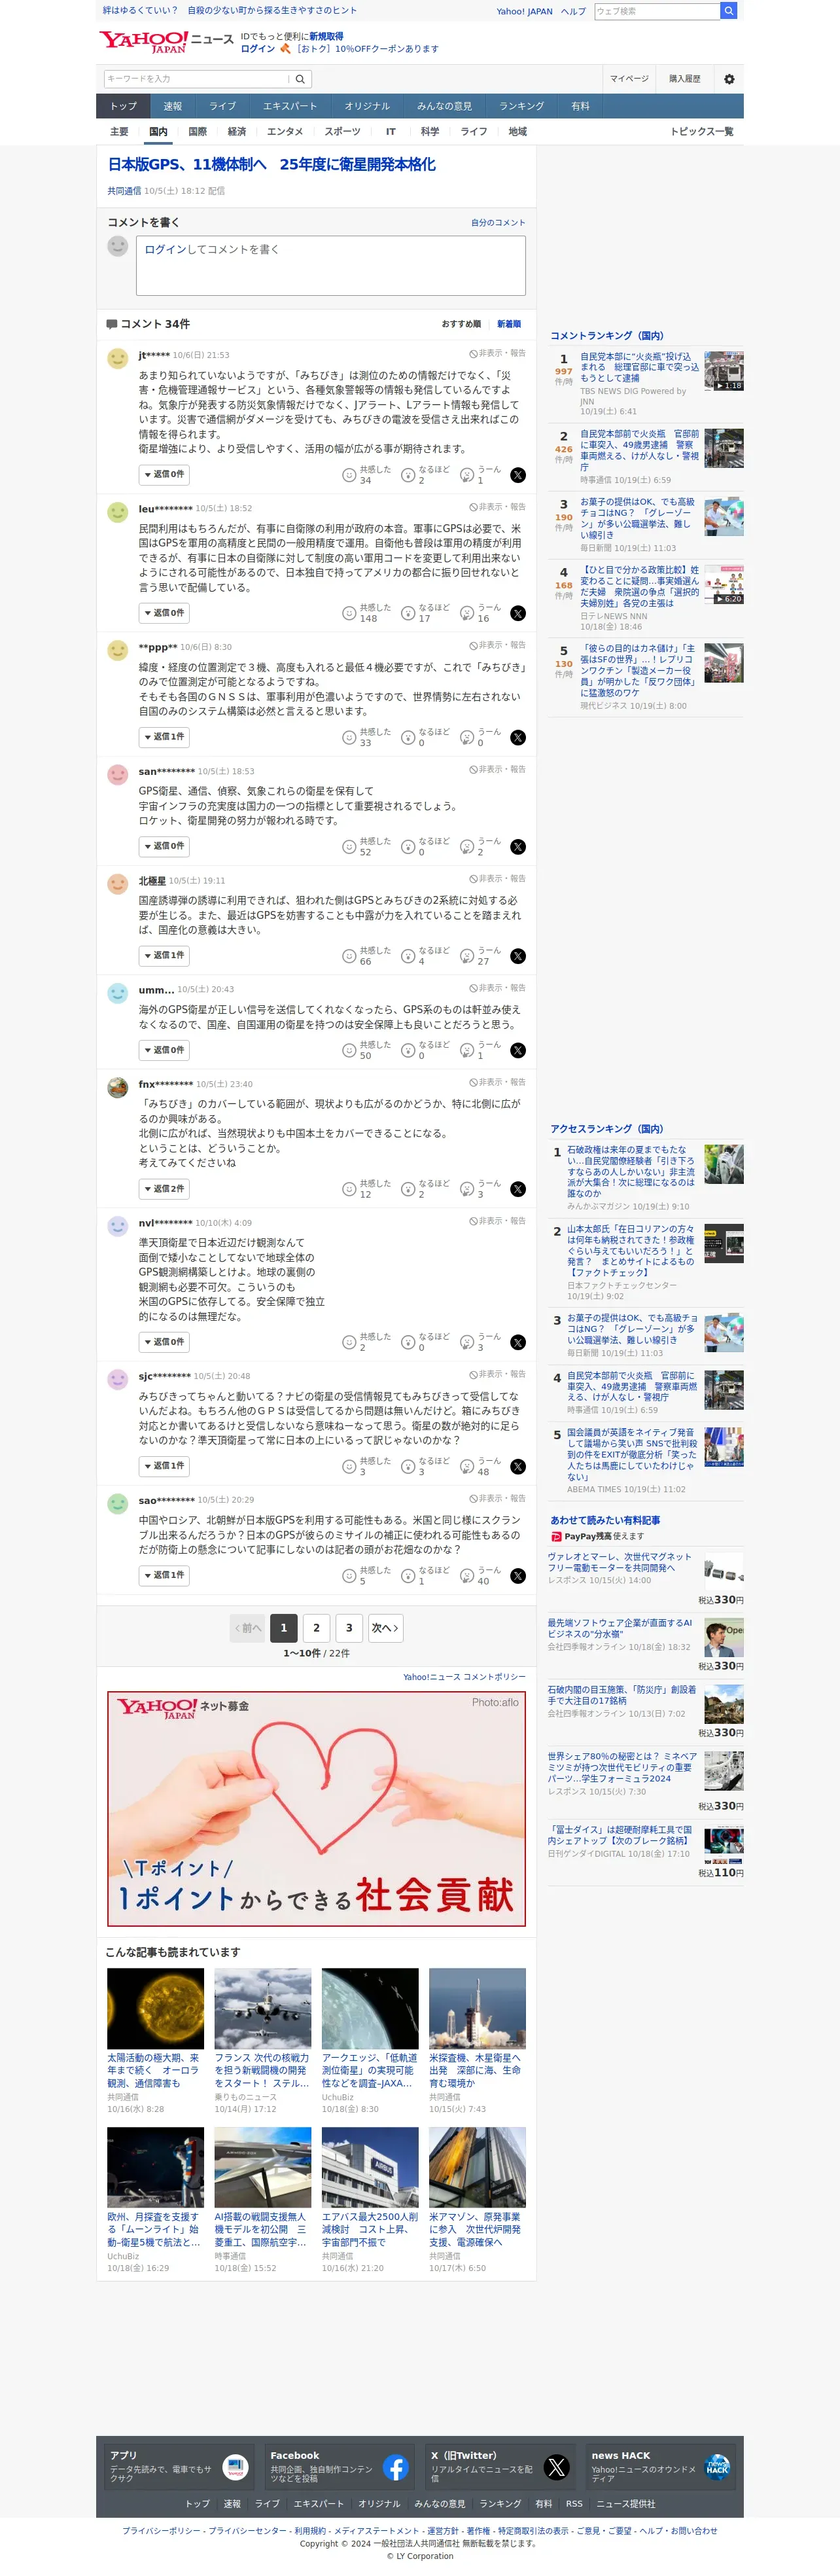Viewport: 840px width, 2576px height.
Task: Click なるほど icon on leu******** comment
Action: (x=408, y=614)
